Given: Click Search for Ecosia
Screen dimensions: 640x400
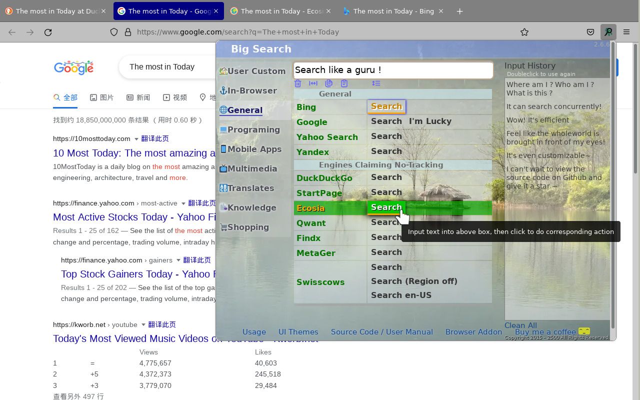Looking at the screenshot, I should click(386, 207).
